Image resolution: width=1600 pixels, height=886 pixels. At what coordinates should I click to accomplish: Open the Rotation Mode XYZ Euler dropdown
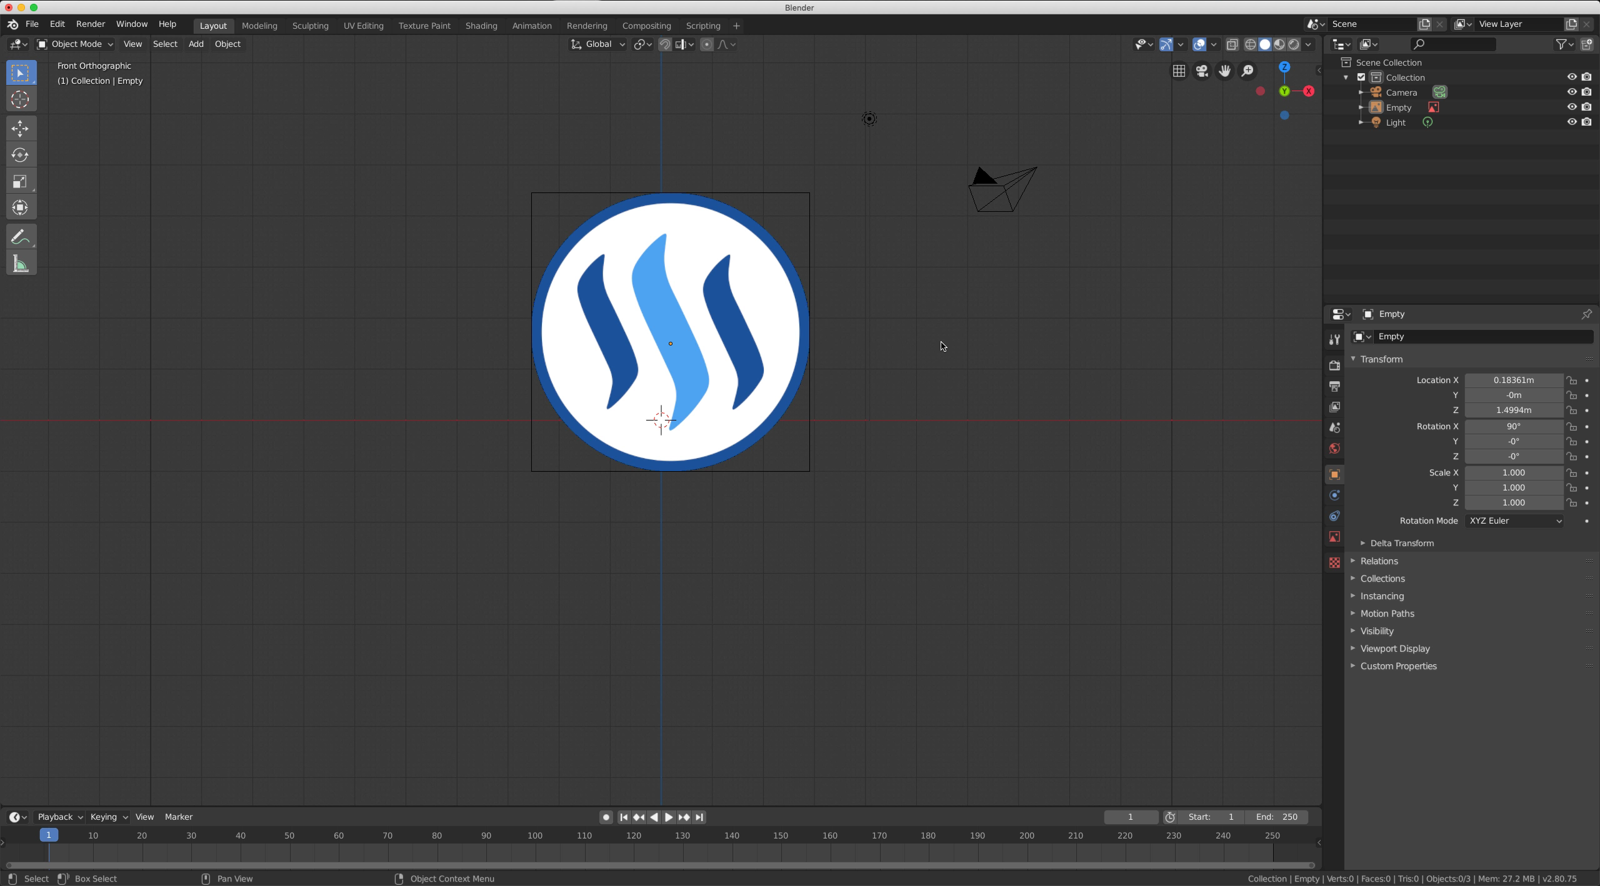tap(1514, 521)
